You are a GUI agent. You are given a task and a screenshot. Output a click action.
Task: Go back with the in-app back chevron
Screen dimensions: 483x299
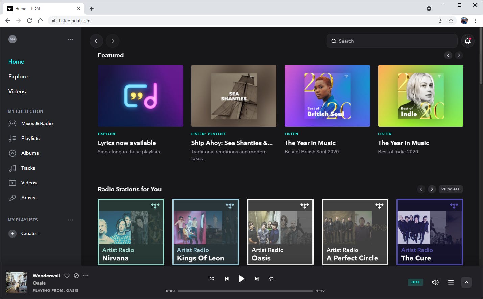point(96,41)
